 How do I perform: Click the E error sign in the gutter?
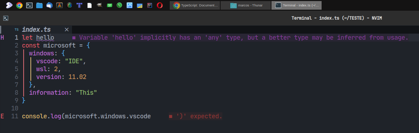tap(2, 116)
